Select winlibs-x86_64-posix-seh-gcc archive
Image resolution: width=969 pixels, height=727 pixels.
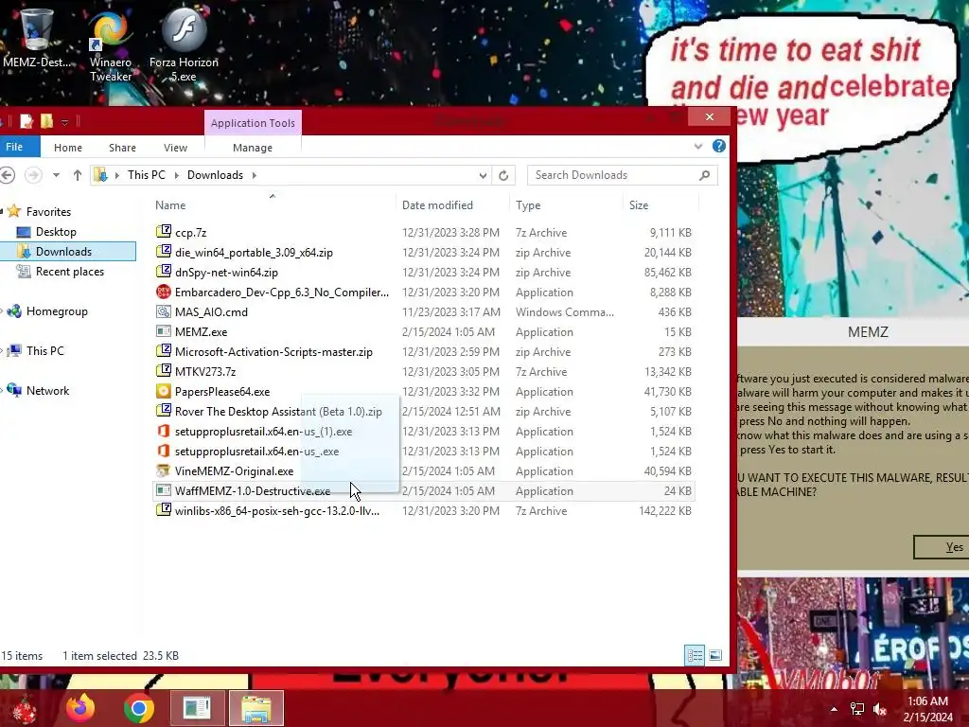(x=277, y=510)
